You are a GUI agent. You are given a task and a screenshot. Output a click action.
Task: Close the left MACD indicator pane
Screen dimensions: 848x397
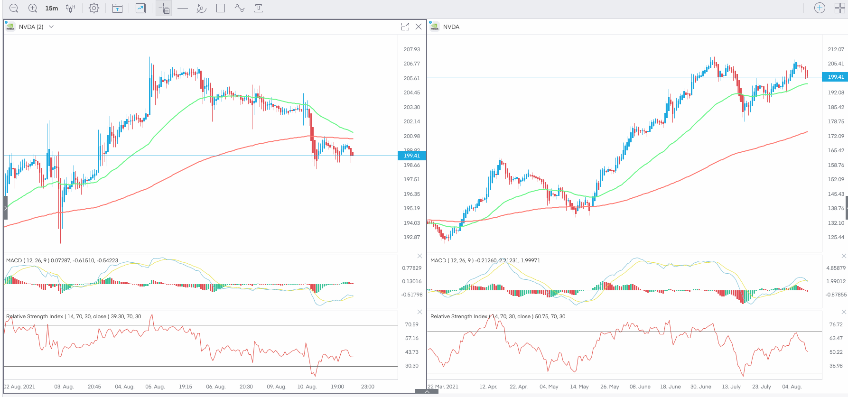pyautogui.click(x=419, y=256)
